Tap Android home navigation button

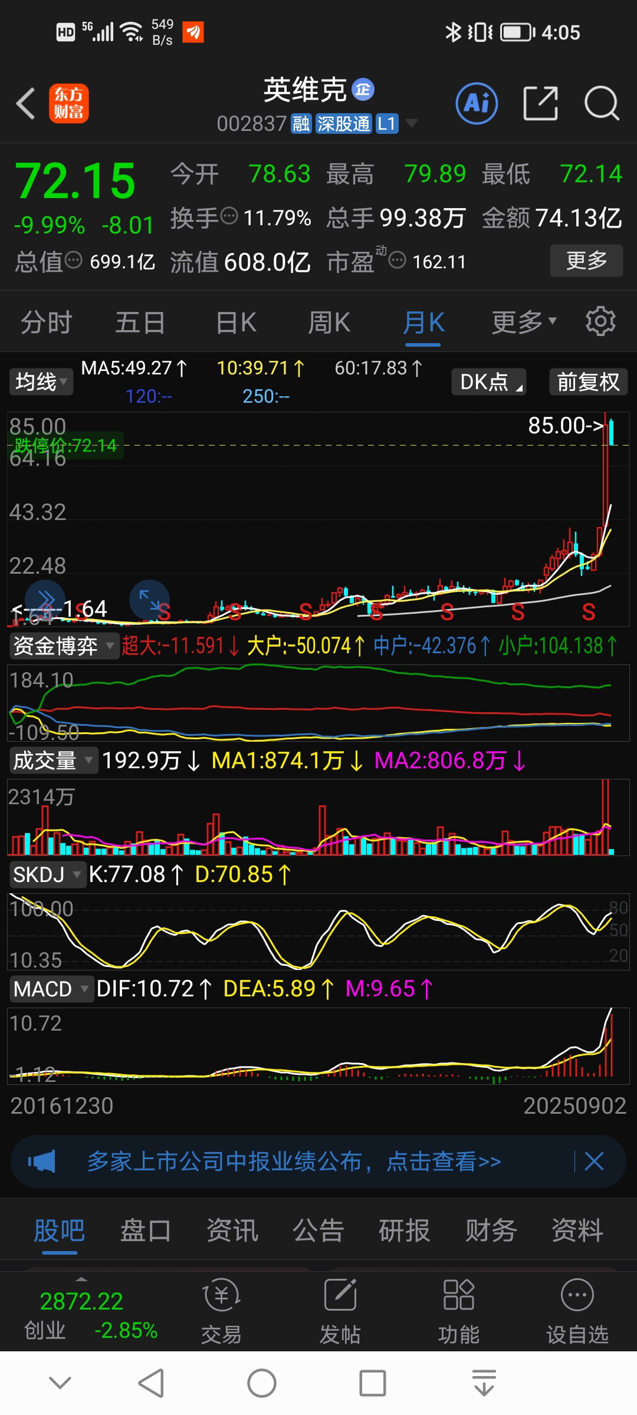262,1383
